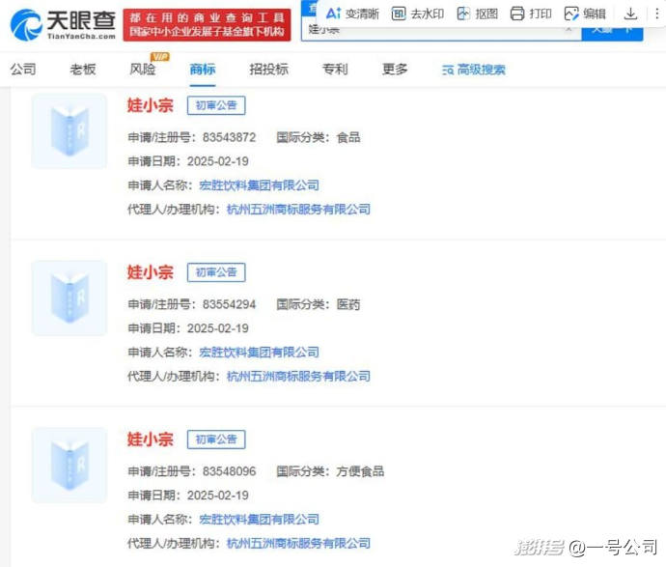This screenshot has width=666, height=567.
Task: Select 国际分类 value 医药
Action: point(348,305)
